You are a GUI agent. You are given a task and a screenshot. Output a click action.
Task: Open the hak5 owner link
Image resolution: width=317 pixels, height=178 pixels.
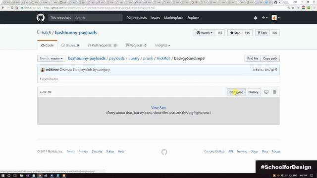click(46, 33)
